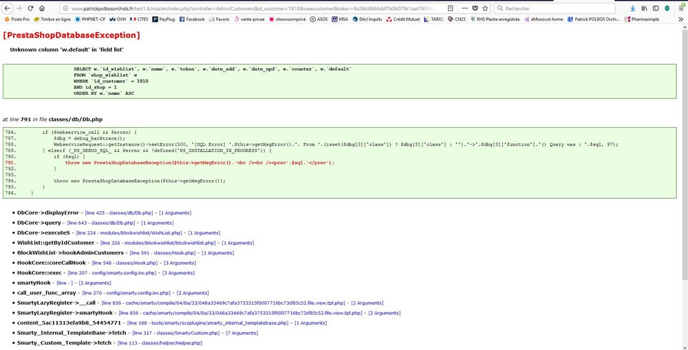
Task: Open call_user_func_array line 270 link
Action: (x=127, y=293)
